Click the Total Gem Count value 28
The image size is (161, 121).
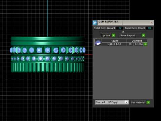149,28
